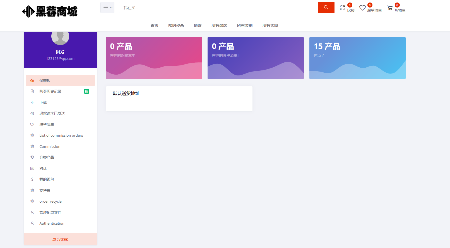Viewport: 450px width, 248px height.
Task: Click icon beside List of commission orders
Action: pos(32,135)
